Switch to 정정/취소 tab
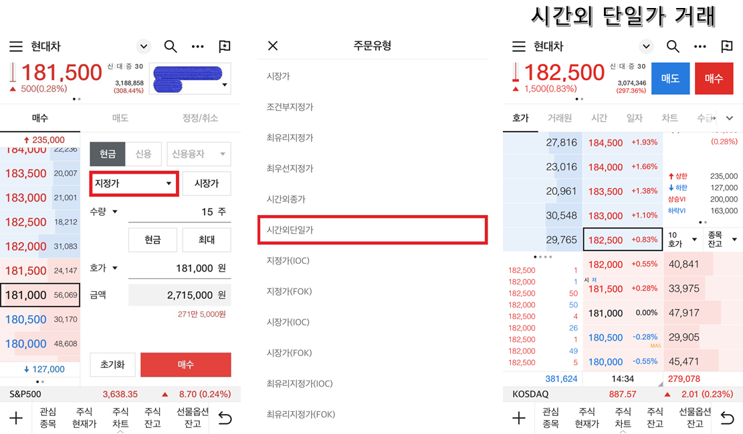Screen dimensions: 743x434 (x=201, y=118)
